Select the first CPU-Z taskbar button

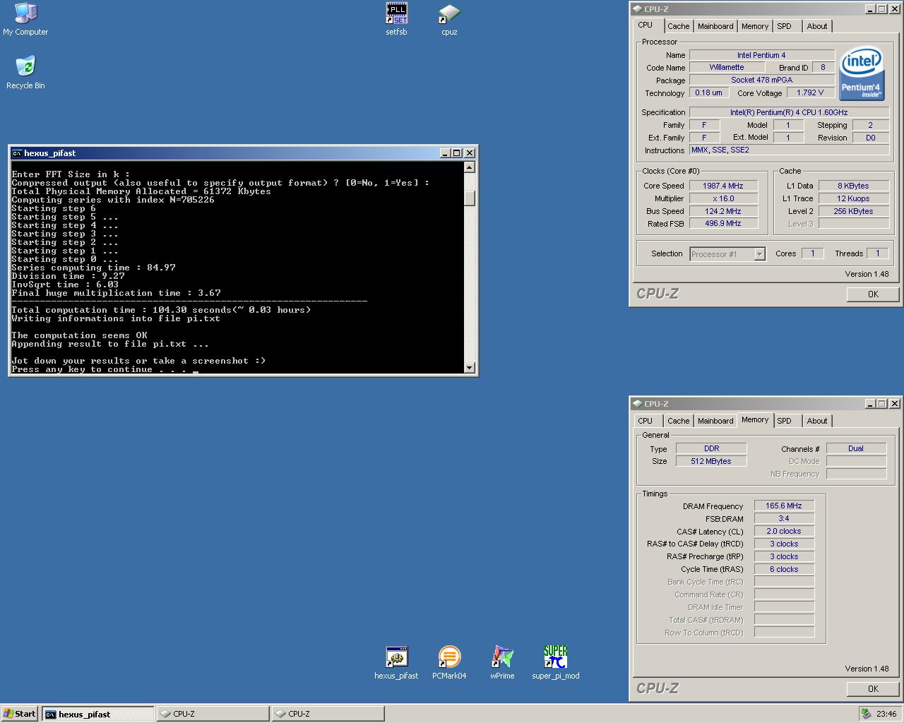click(213, 714)
